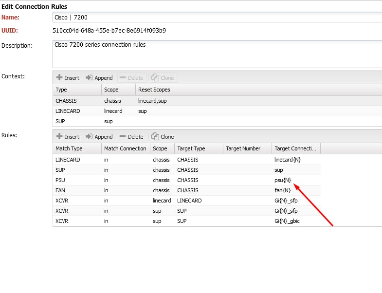Click the Insert plus icon in Context toolbar

click(59, 77)
